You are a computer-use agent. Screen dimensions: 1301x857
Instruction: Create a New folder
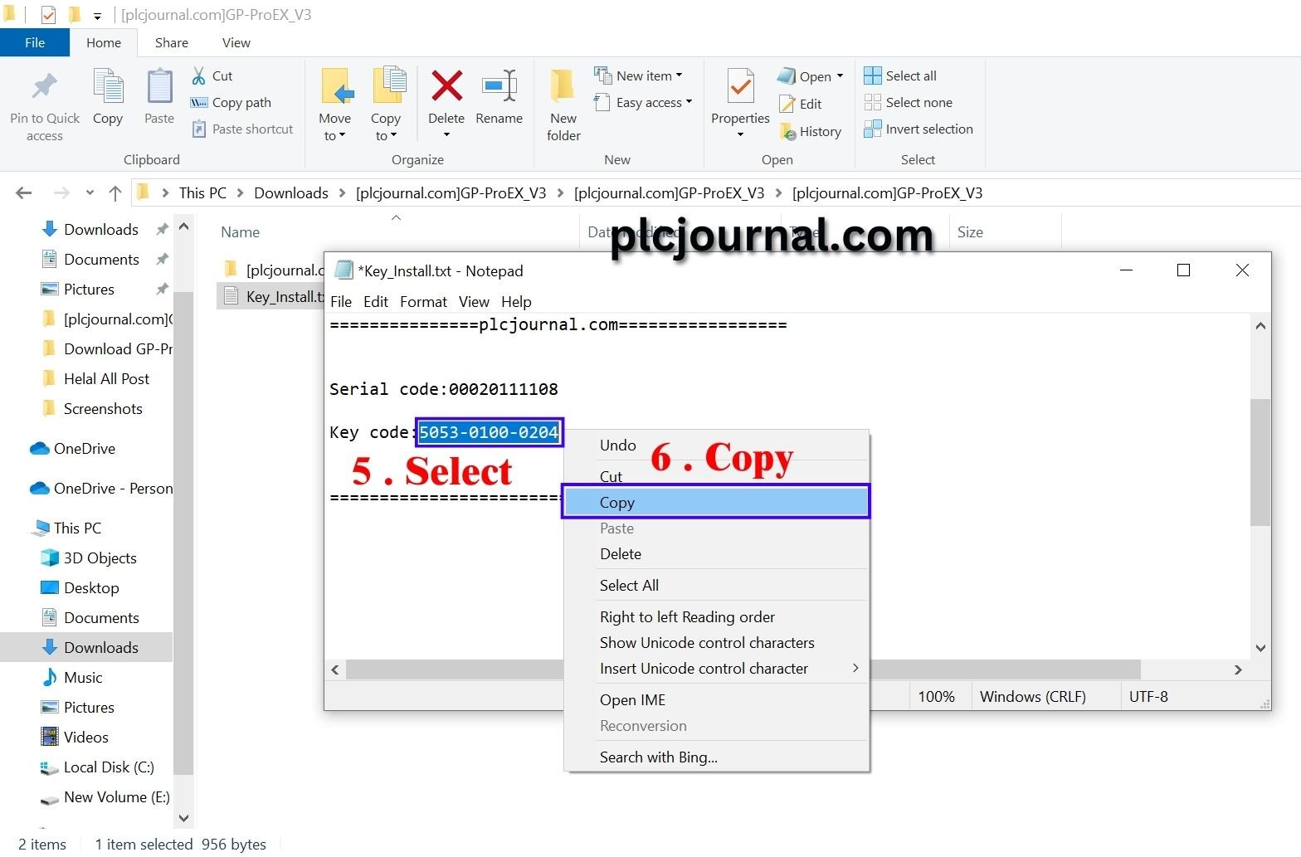[563, 105]
